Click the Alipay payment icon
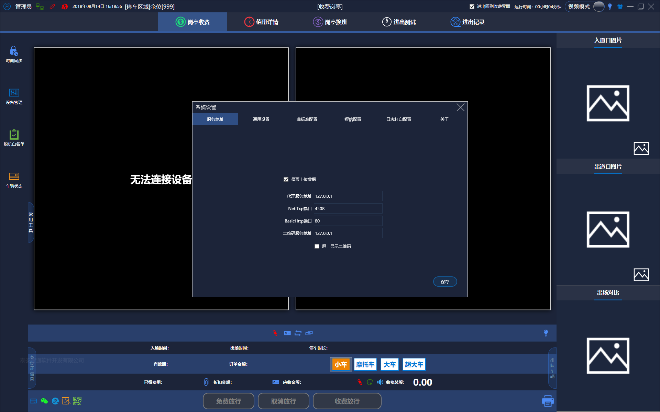Image resolution: width=660 pixels, height=412 pixels. pyautogui.click(x=55, y=401)
